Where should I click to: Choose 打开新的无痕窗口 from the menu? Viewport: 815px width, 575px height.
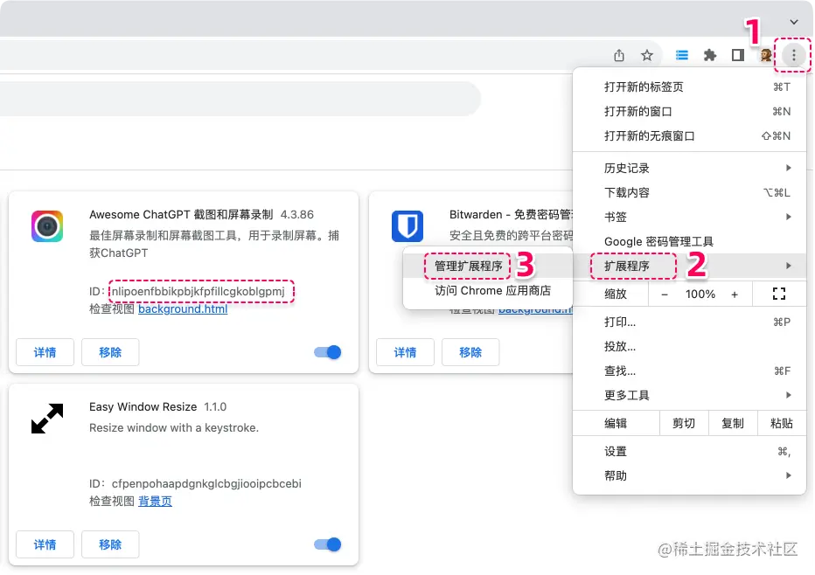click(x=648, y=135)
